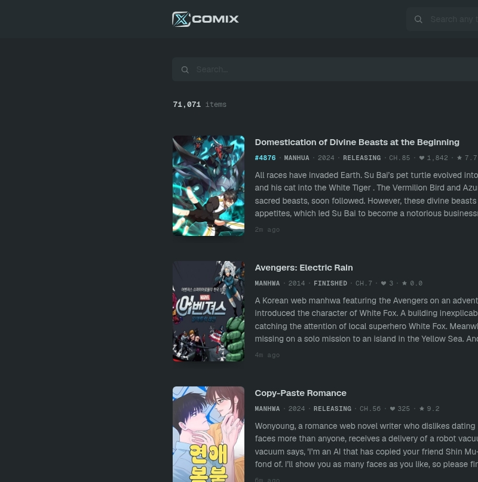Click the FINISHED status label
478x482 pixels.
(330, 284)
